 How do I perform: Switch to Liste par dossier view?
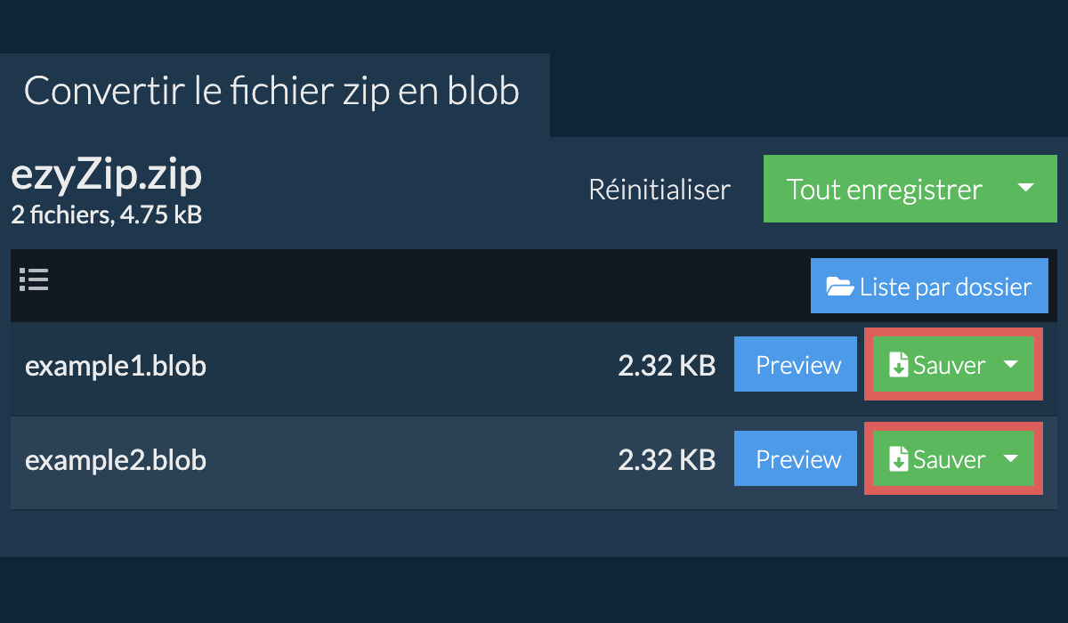click(x=944, y=287)
